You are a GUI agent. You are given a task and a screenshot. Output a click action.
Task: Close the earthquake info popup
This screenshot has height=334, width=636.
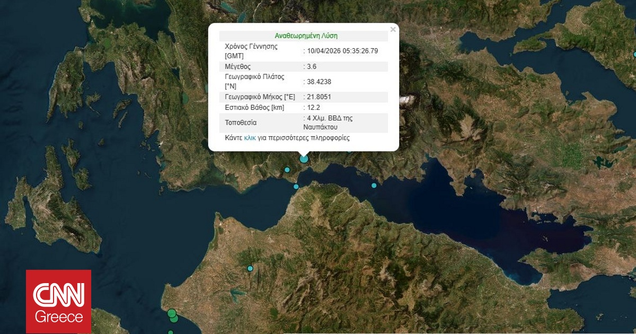pos(393,29)
